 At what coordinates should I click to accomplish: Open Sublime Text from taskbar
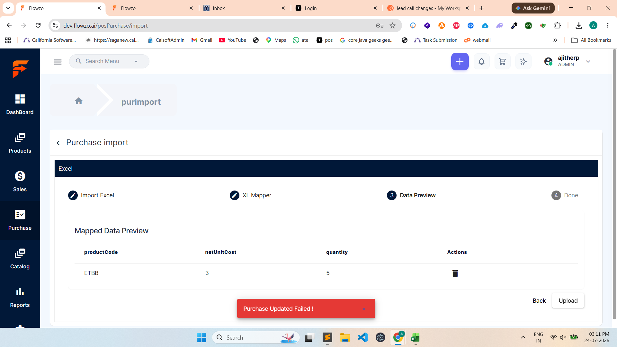point(327,337)
